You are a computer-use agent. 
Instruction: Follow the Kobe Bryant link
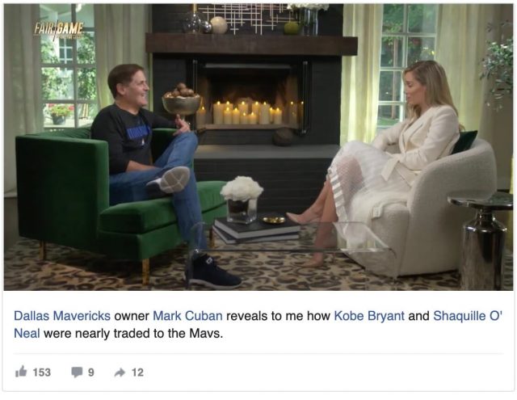click(369, 316)
